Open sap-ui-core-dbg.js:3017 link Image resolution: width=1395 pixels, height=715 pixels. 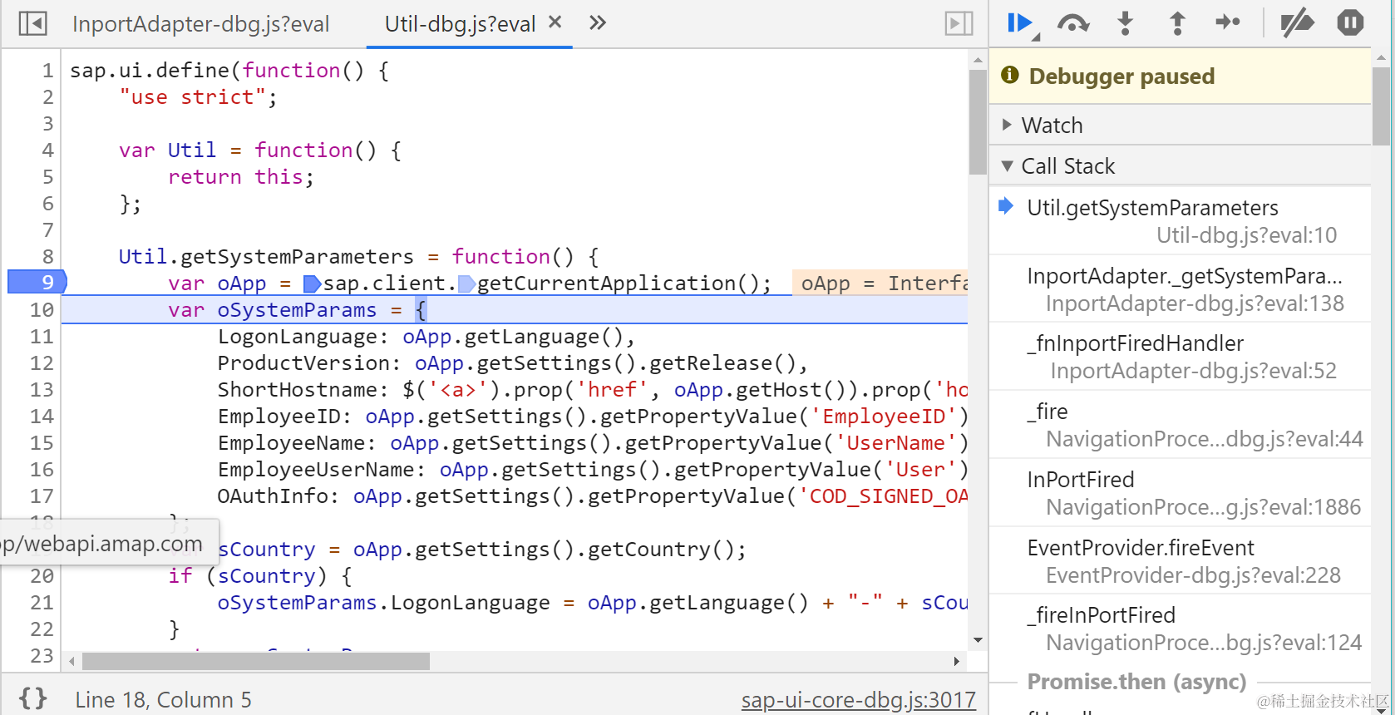(x=858, y=700)
